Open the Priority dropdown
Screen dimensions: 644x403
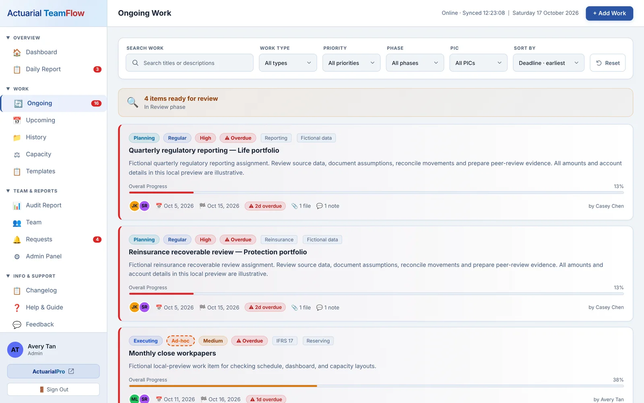(351, 63)
